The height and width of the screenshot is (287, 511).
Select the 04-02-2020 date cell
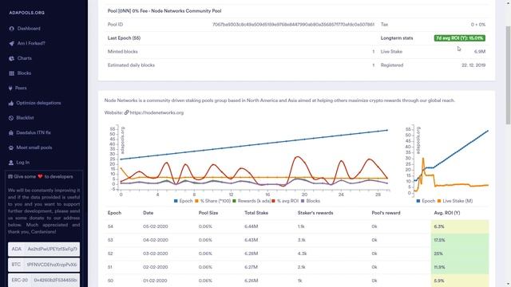coord(156,240)
